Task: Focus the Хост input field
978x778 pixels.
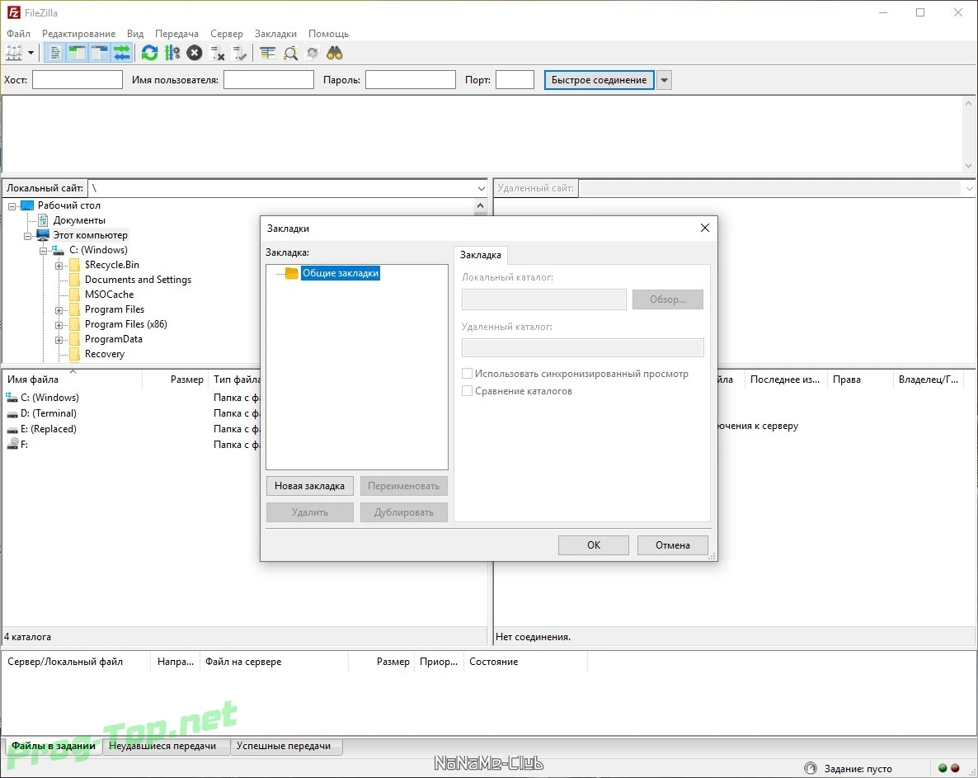Action: [78, 80]
